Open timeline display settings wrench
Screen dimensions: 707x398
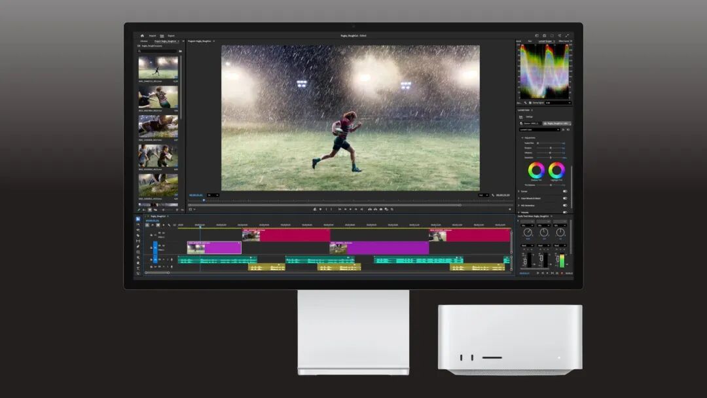(169, 225)
